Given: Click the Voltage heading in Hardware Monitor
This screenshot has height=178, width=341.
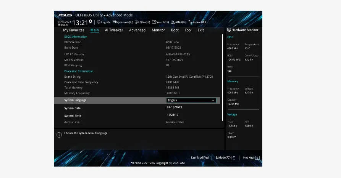Looking at the screenshot, I should pyautogui.click(x=232, y=114).
